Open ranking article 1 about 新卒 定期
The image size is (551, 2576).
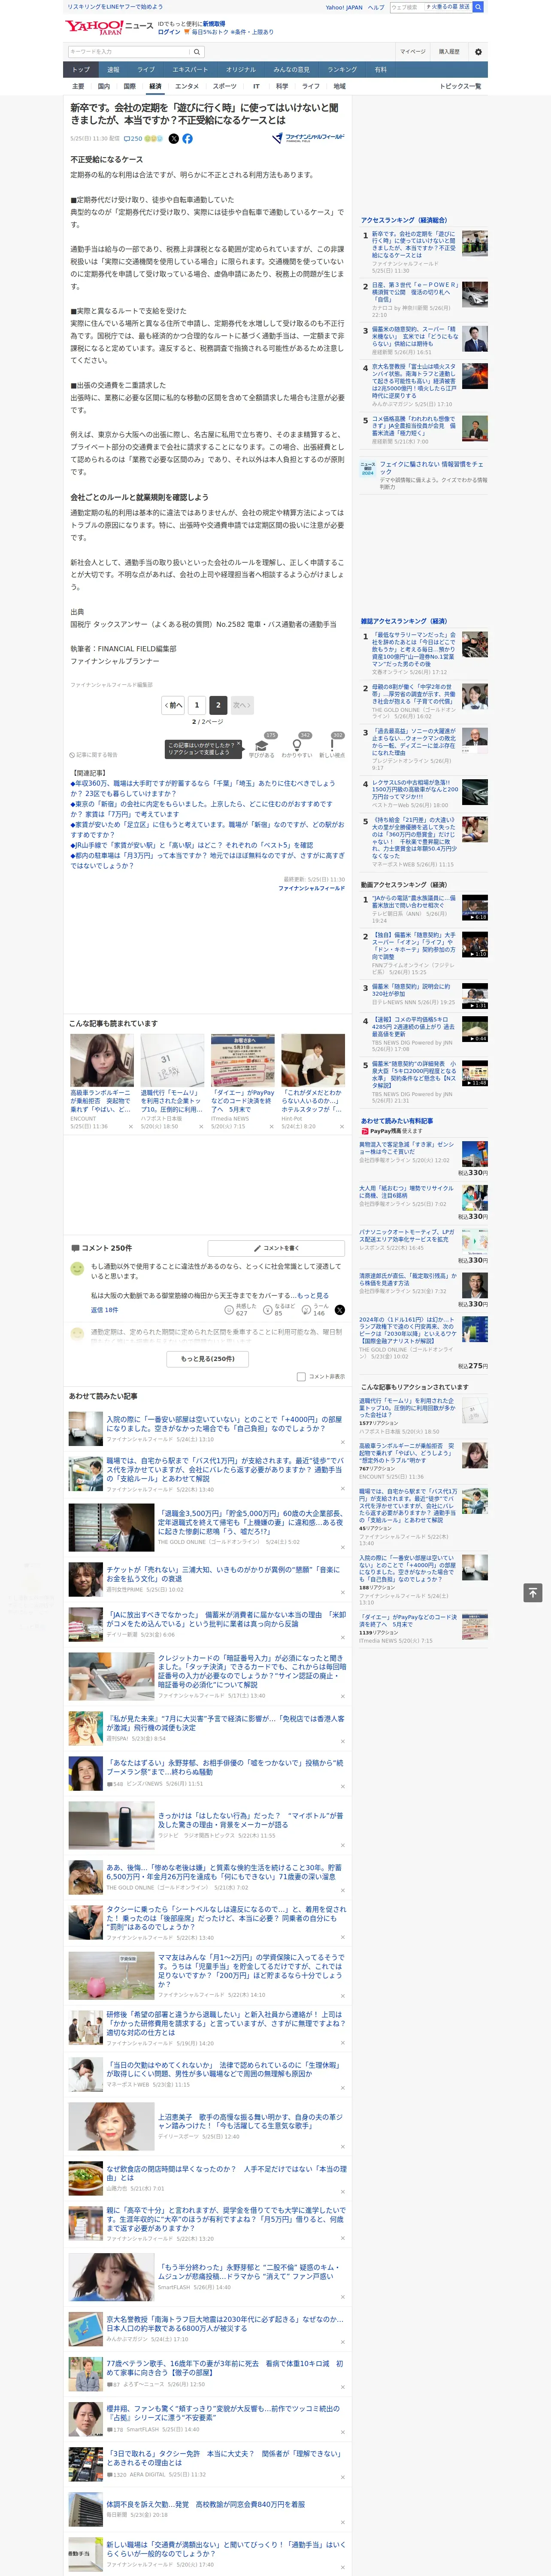413,246
